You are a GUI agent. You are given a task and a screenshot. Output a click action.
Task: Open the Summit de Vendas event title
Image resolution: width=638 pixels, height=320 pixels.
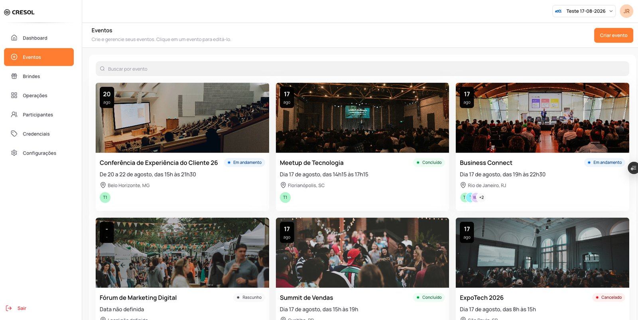click(306, 298)
